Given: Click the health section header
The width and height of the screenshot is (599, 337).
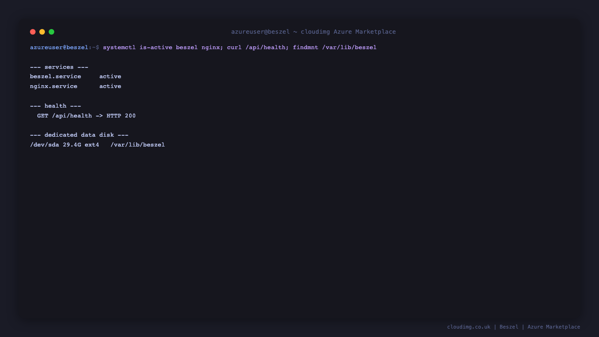Looking at the screenshot, I should click(x=55, y=106).
